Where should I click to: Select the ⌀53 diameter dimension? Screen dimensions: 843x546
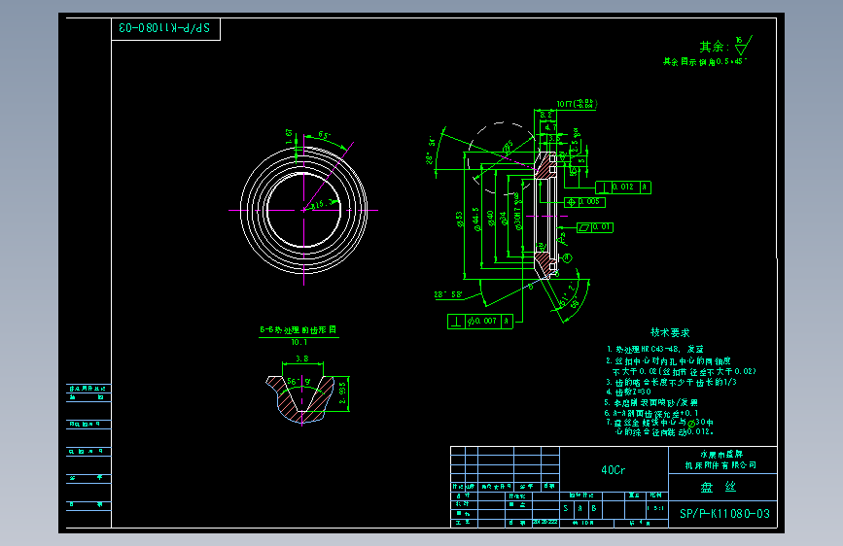pyautogui.click(x=460, y=220)
